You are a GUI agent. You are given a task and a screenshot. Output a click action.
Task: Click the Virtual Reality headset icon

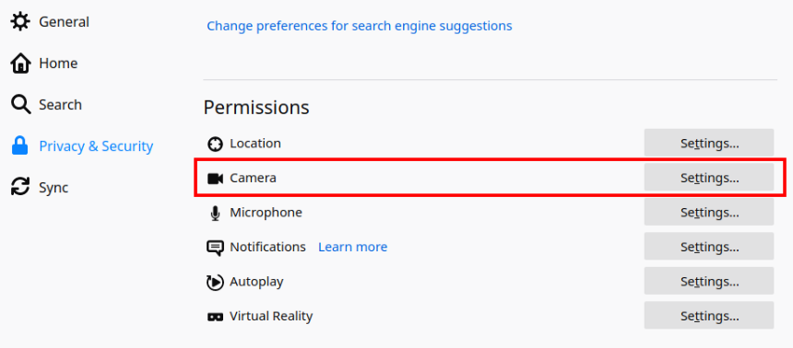[216, 318]
